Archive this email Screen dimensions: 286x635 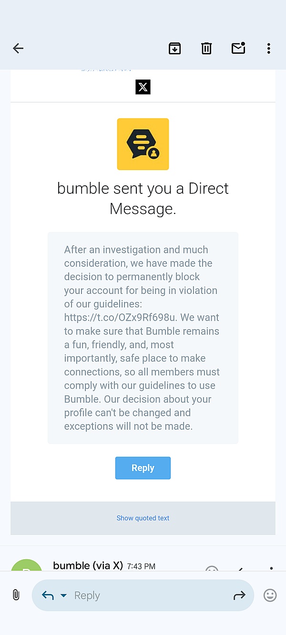175,48
